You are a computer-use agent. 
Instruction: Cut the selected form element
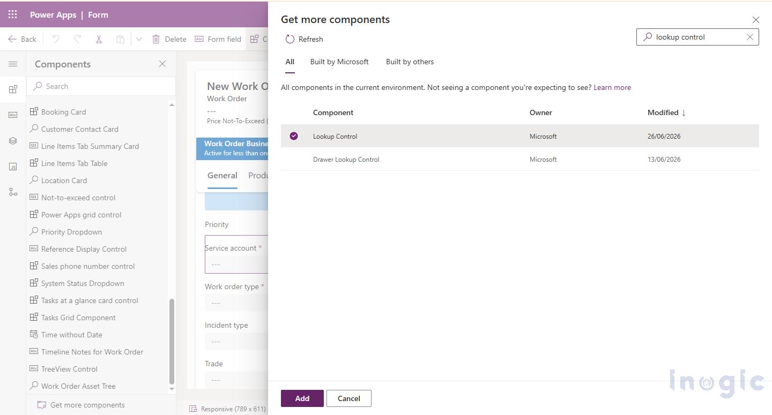point(99,39)
